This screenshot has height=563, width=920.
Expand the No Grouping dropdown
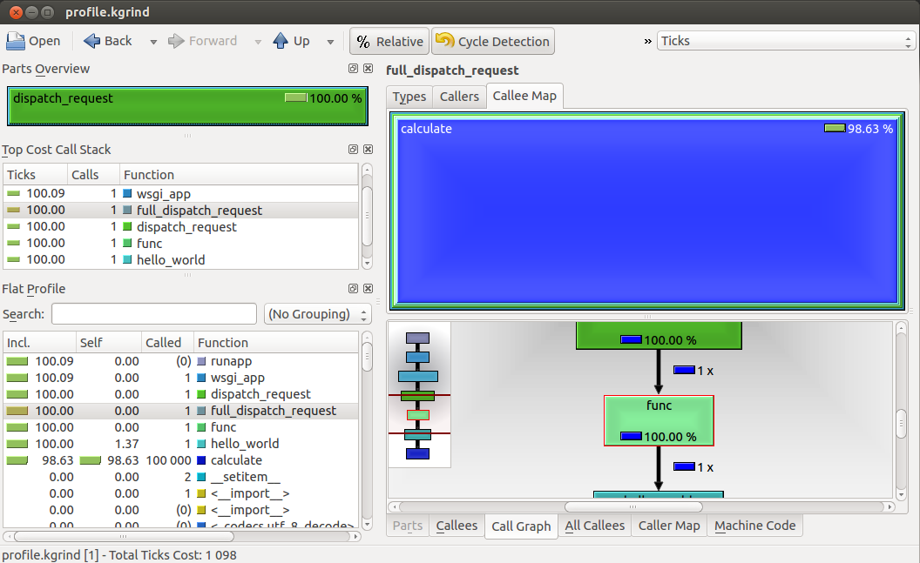point(318,314)
